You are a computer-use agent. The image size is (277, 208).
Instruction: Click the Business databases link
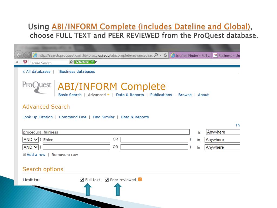pos(77,71)
